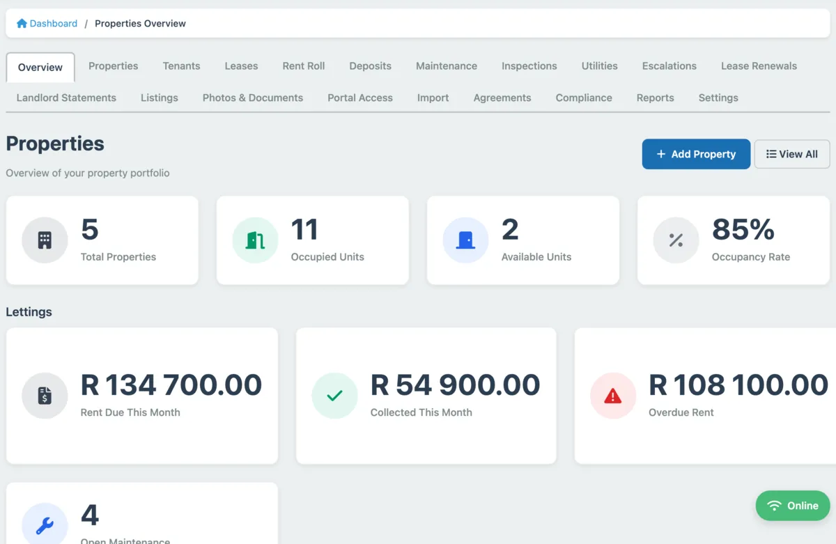Click the Add Property button
The image size is (836, 544).
(x=696, y=154)
